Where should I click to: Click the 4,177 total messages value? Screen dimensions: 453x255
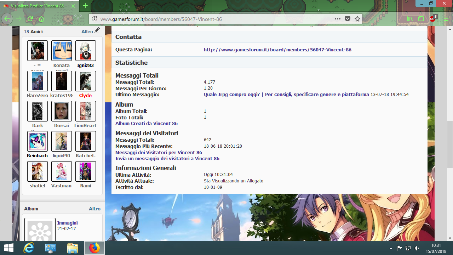click(x=210, y=82)
